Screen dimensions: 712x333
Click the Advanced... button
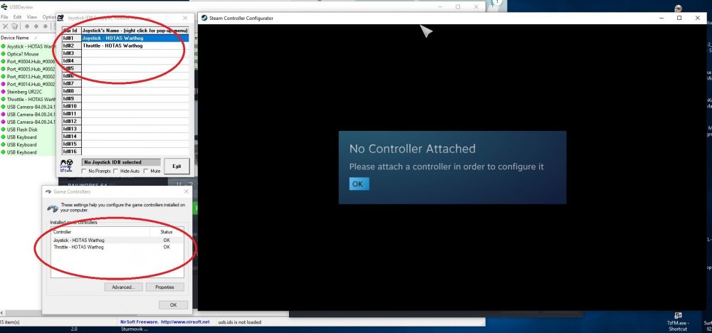coord(123,287)
